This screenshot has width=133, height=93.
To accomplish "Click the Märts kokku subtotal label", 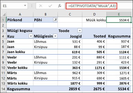I will [x=20, y=83].
